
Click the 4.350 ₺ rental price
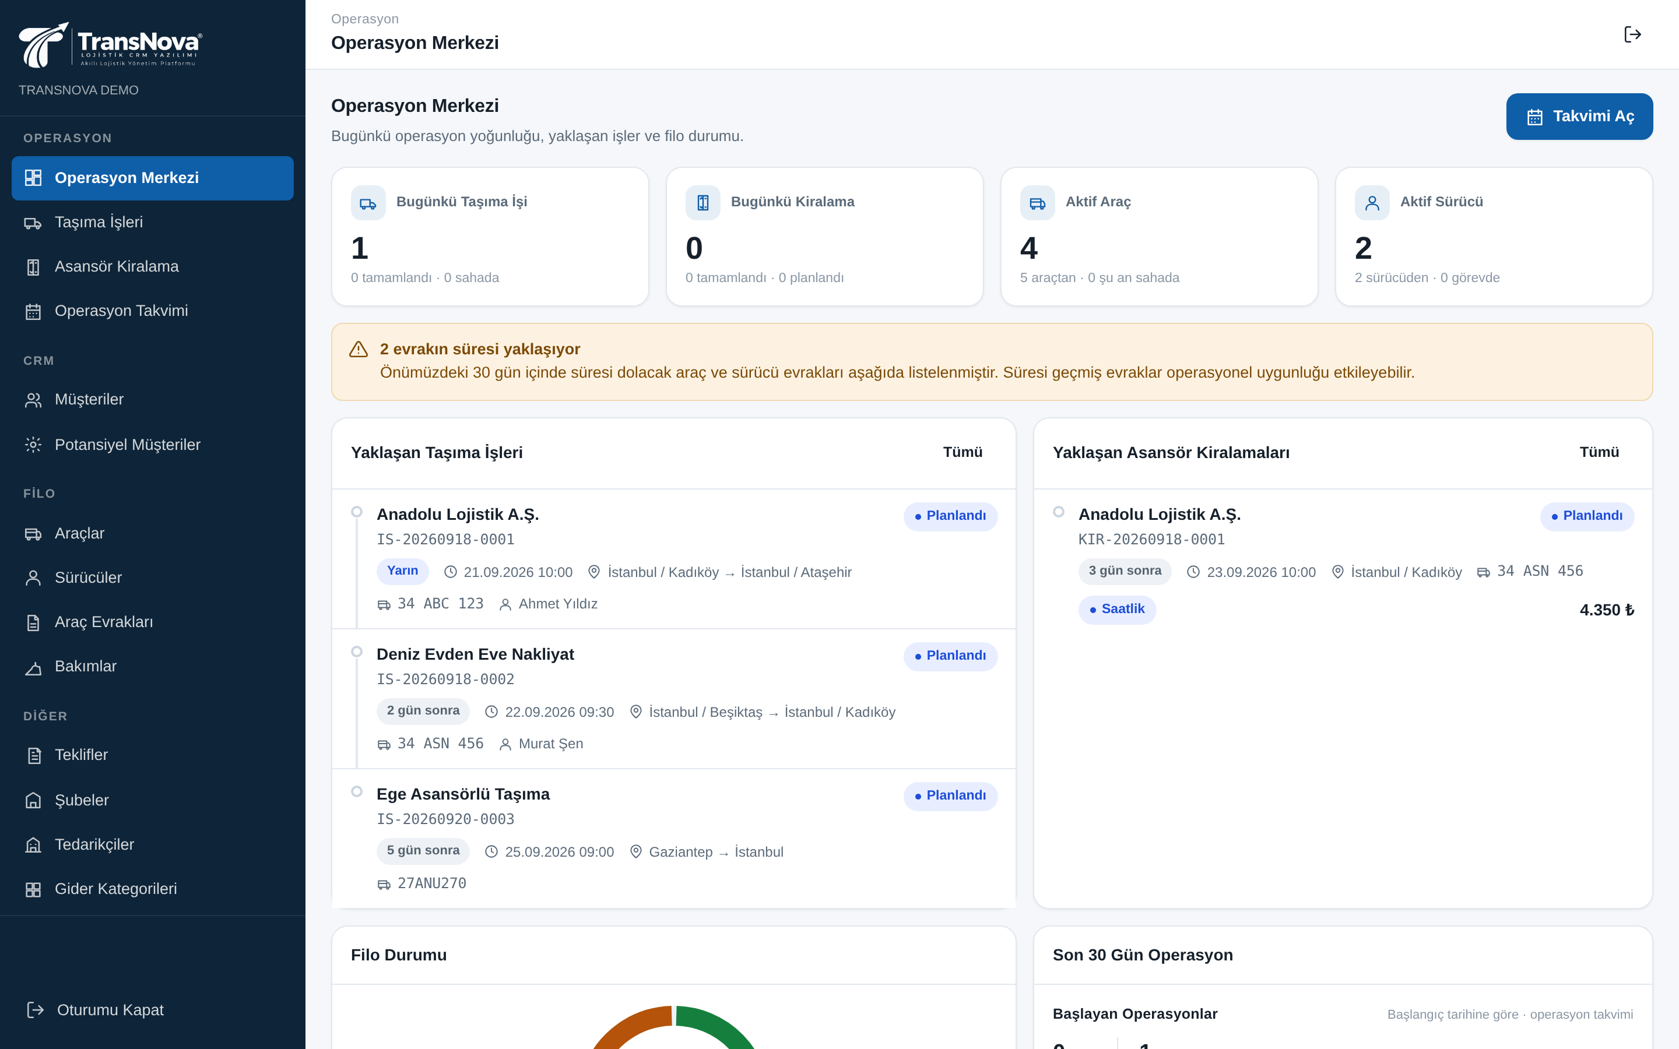(x=1607, y=610)
